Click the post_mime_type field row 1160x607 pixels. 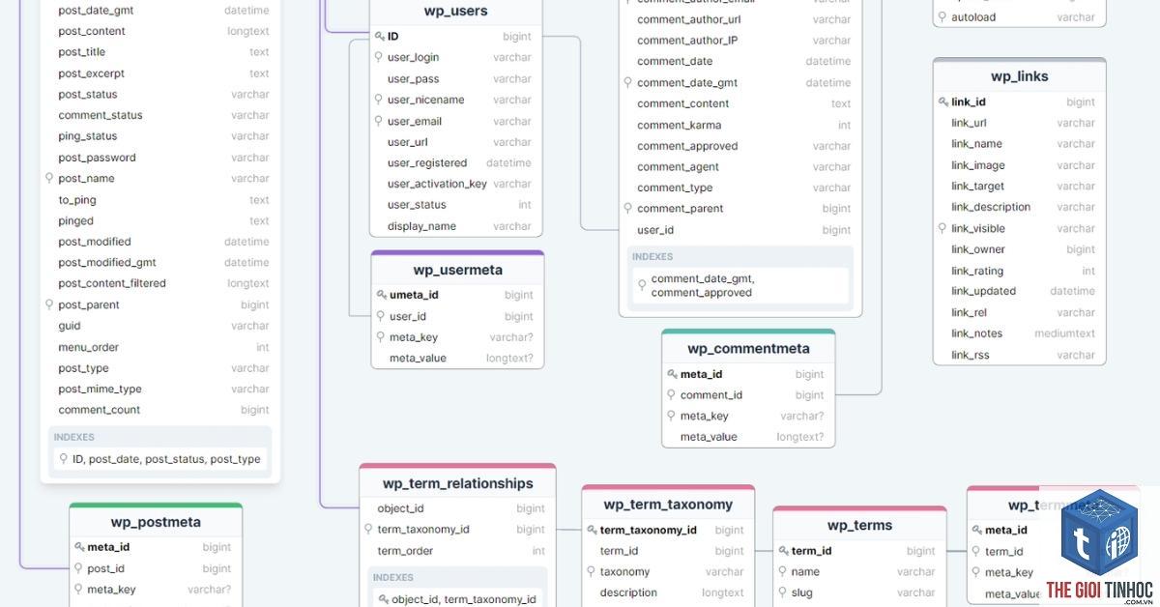tap(160, 389)
